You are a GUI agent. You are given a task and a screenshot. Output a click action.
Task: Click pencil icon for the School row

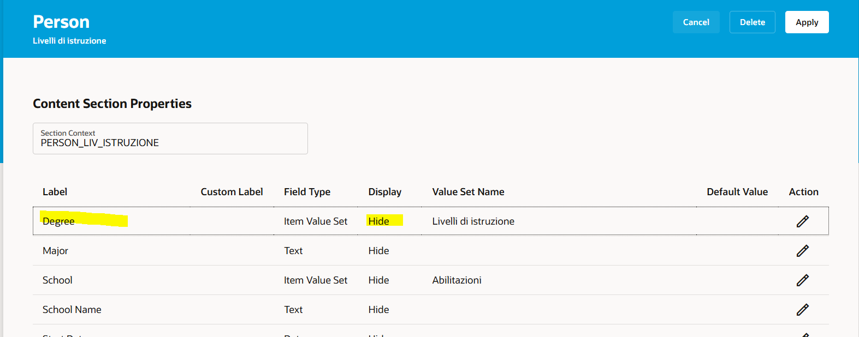802,280
